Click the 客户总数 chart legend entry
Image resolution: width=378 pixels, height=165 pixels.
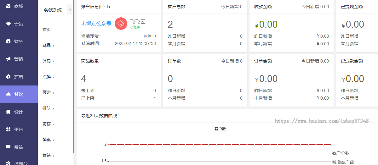coord(341,153)
